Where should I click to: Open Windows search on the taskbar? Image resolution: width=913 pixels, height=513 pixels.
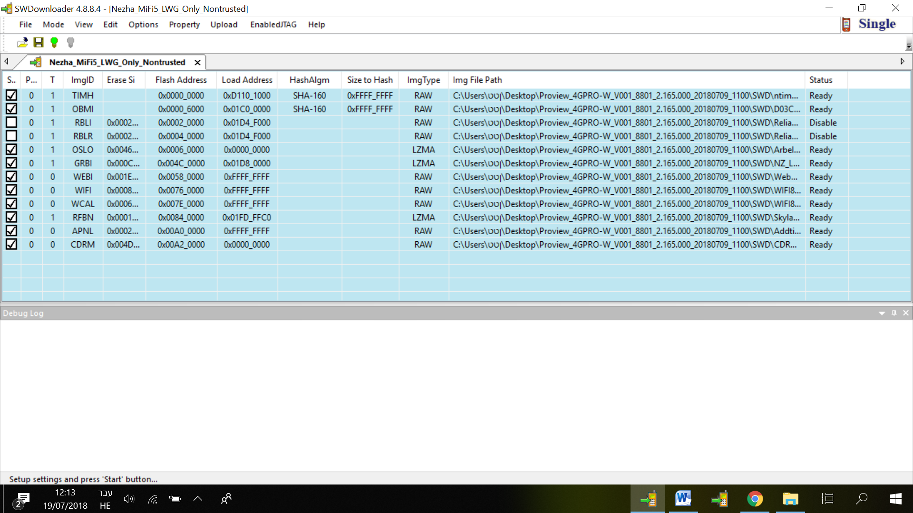(862, 499)
